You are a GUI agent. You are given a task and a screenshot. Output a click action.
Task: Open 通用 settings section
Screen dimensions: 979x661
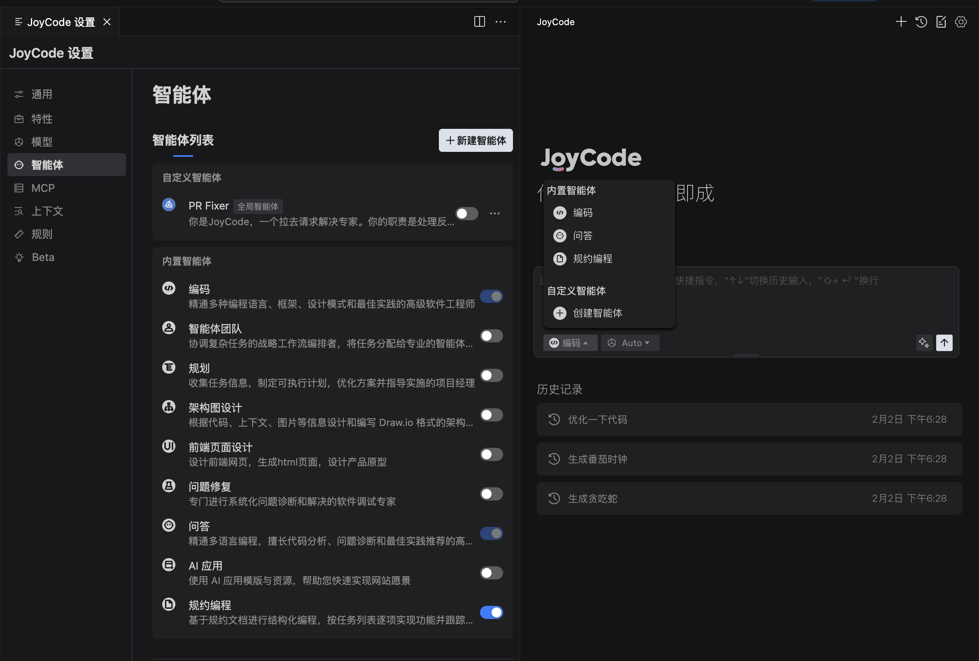pyautogui.click(x=67, y=94)
